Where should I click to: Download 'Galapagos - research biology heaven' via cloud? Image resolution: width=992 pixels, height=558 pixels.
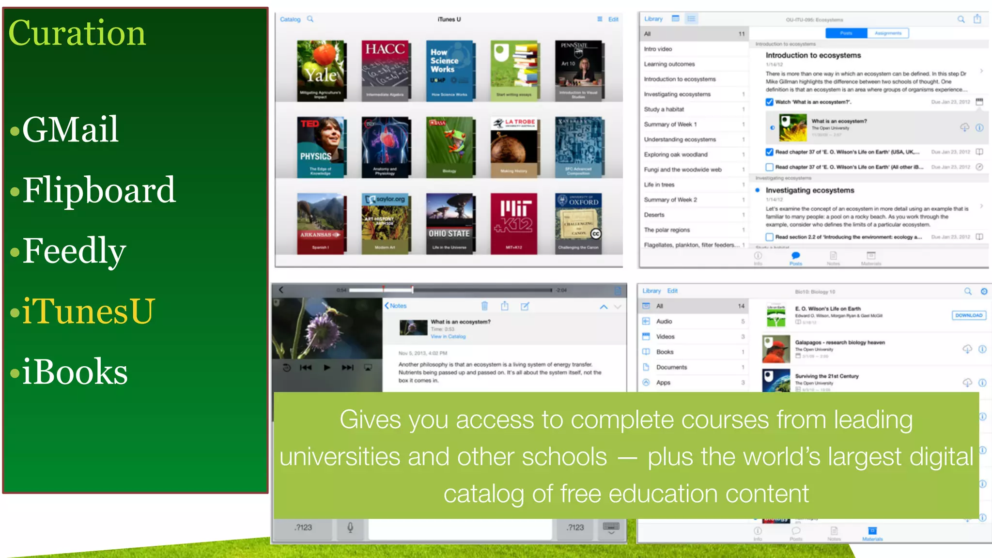[967, 349]
